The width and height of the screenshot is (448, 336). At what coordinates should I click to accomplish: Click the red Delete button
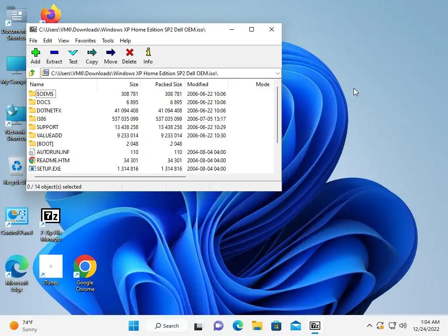pos(129,56)
